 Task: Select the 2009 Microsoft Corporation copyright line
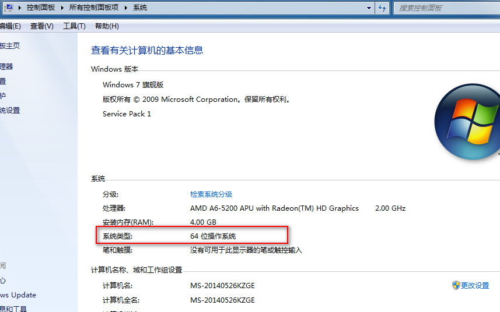coord(197,100)
